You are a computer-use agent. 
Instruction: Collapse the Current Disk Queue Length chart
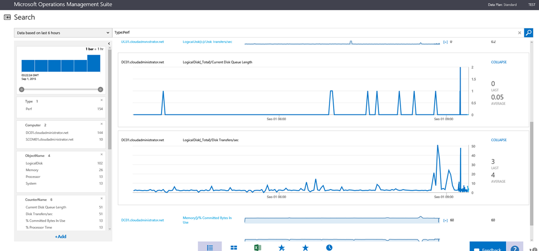(498, 62)
